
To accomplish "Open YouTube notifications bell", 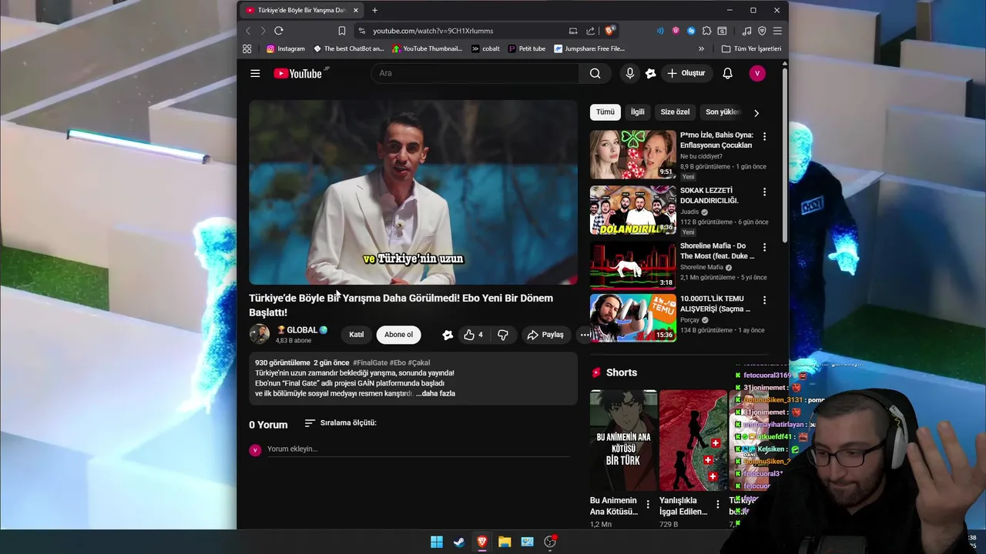I will [x=727, y=73].
